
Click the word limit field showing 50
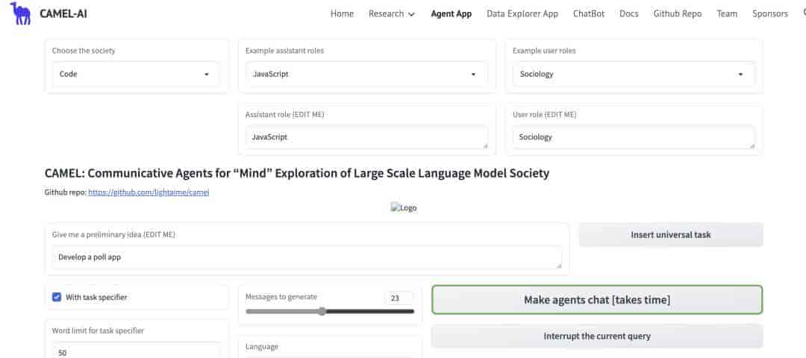(137, 352)
